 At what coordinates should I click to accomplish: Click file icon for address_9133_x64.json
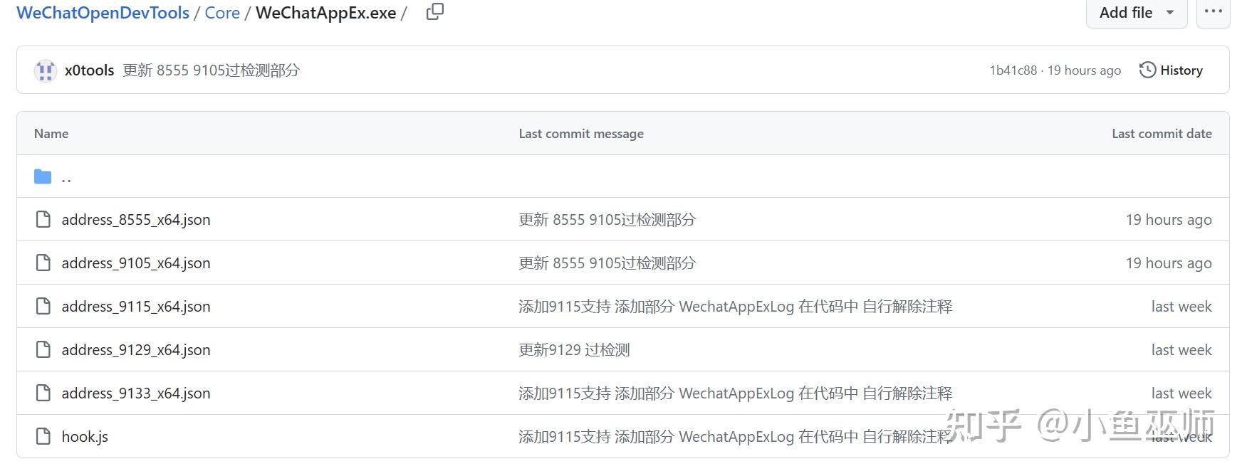click(x=43, y=393)
